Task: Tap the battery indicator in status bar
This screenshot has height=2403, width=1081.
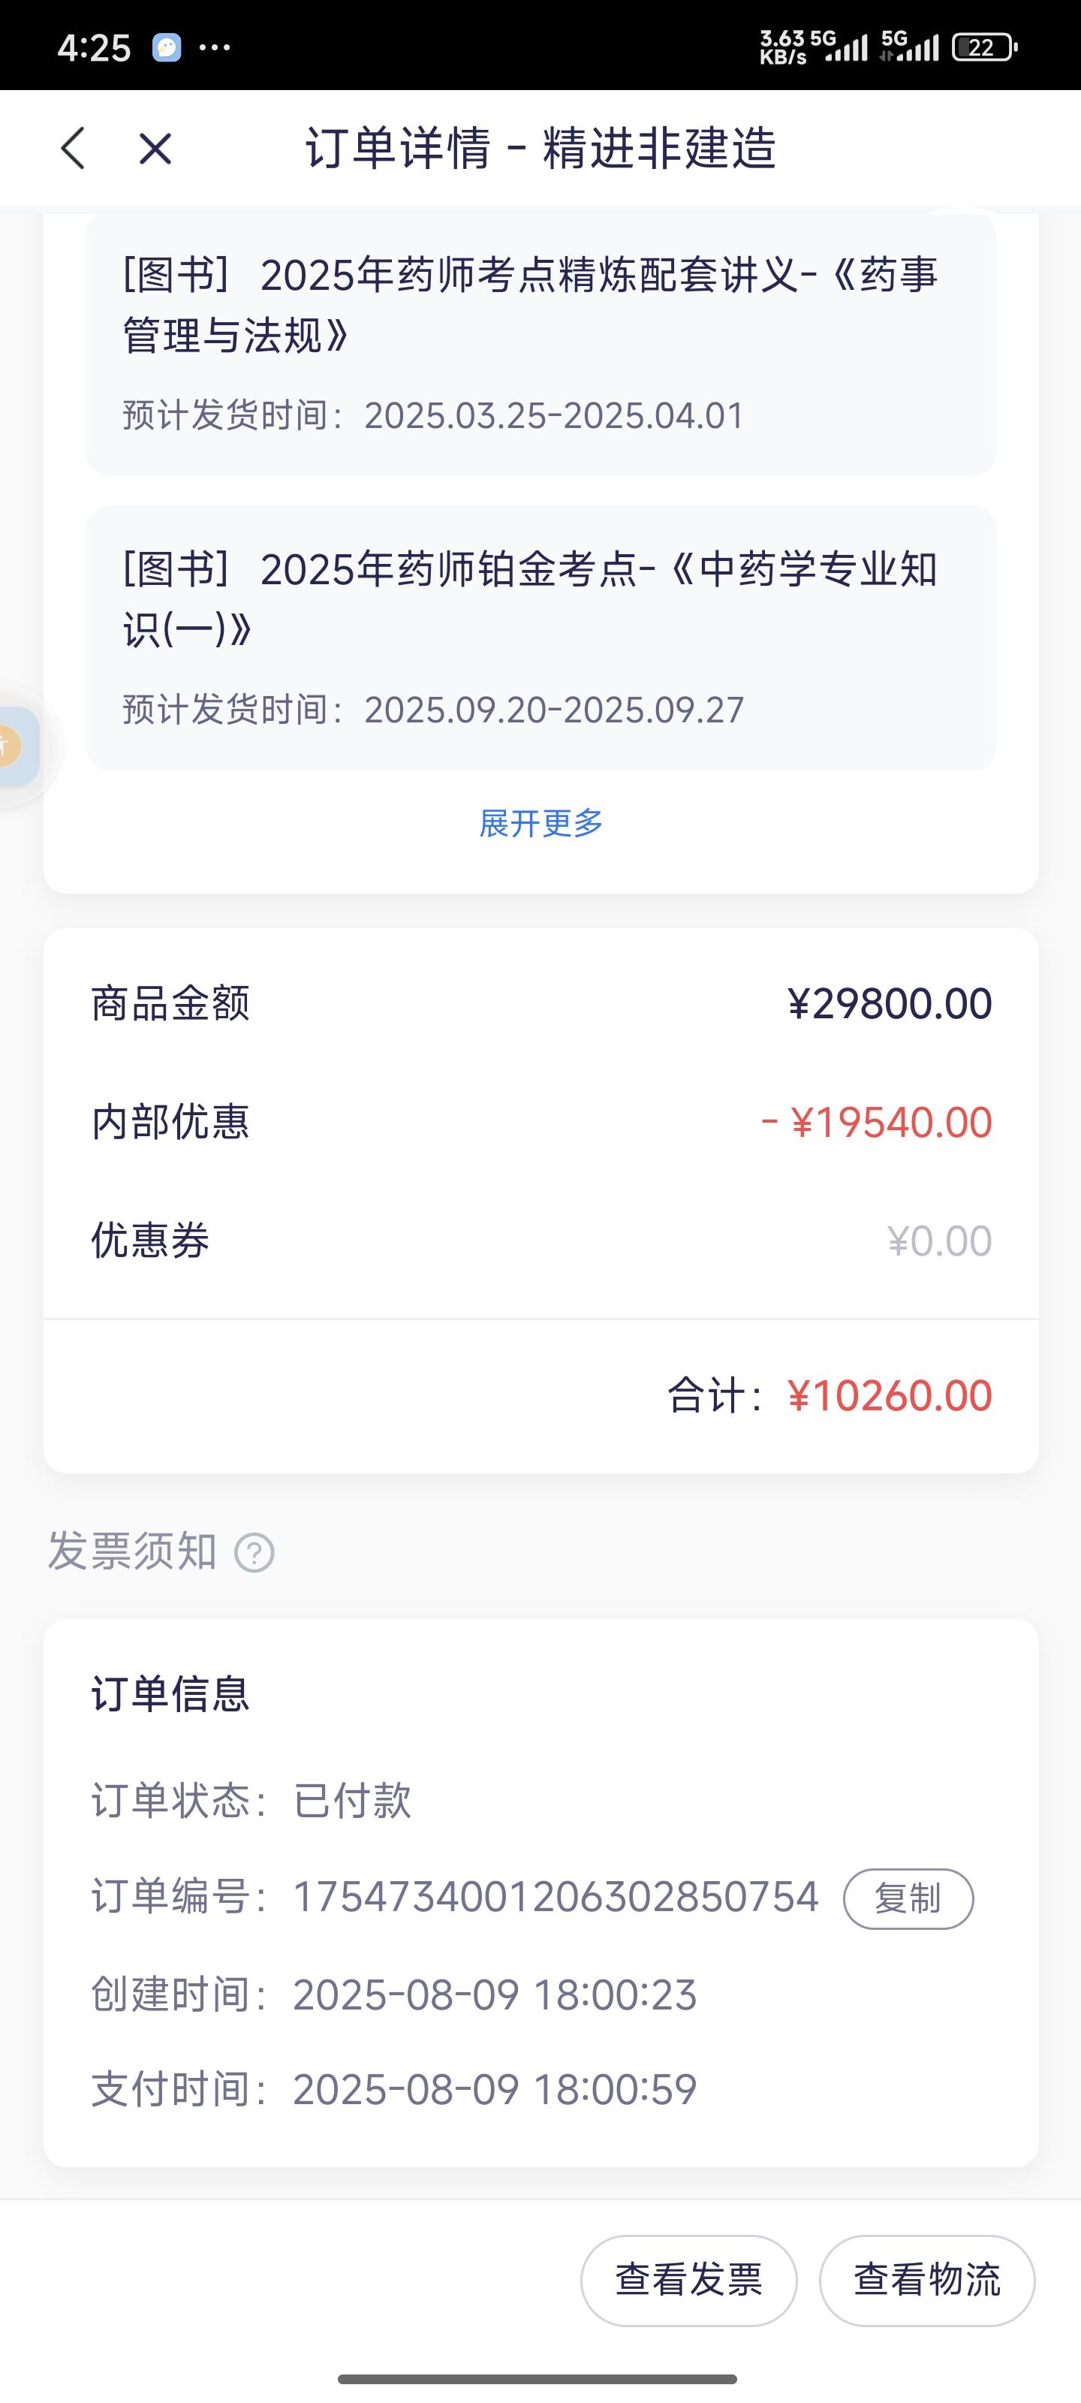Action: click(x=983, y=47)
